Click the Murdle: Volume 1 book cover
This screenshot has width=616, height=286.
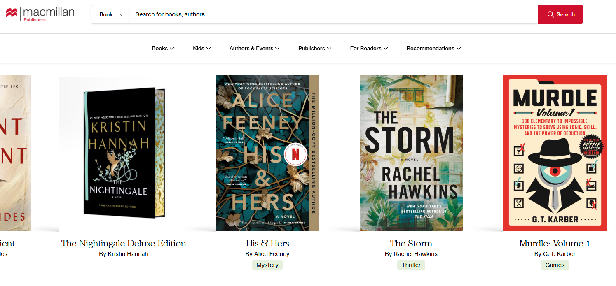[555, 153]
